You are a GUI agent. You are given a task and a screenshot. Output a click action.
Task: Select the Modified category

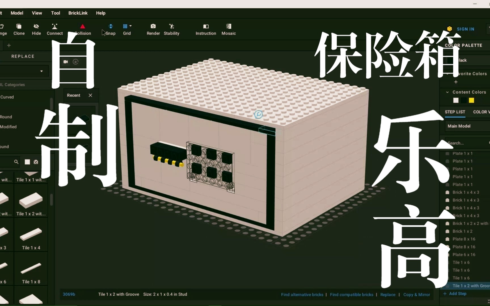point(8,127)
